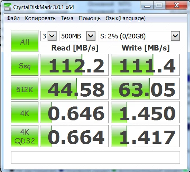The height and width of the screenshot is (172, 190).
Task: Start the 512K random test
Action: coord(25,89)
